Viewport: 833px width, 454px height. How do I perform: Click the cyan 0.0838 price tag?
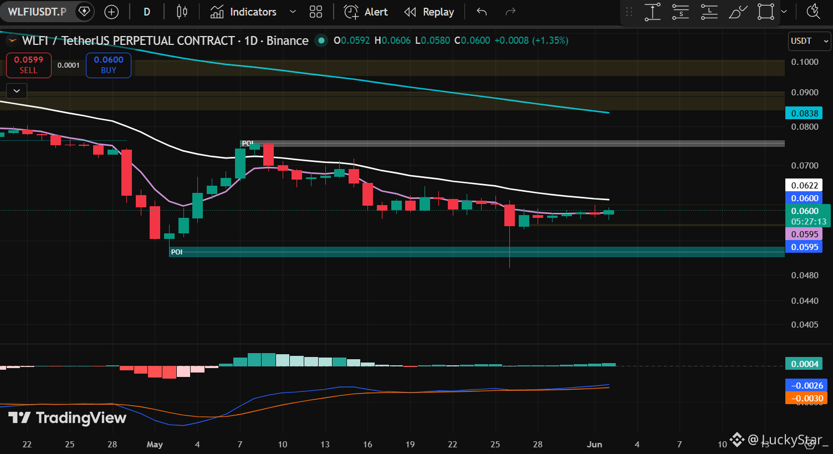tap(804, 113)
